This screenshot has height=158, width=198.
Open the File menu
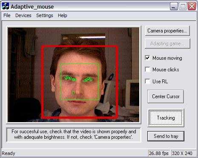[7, 15]
